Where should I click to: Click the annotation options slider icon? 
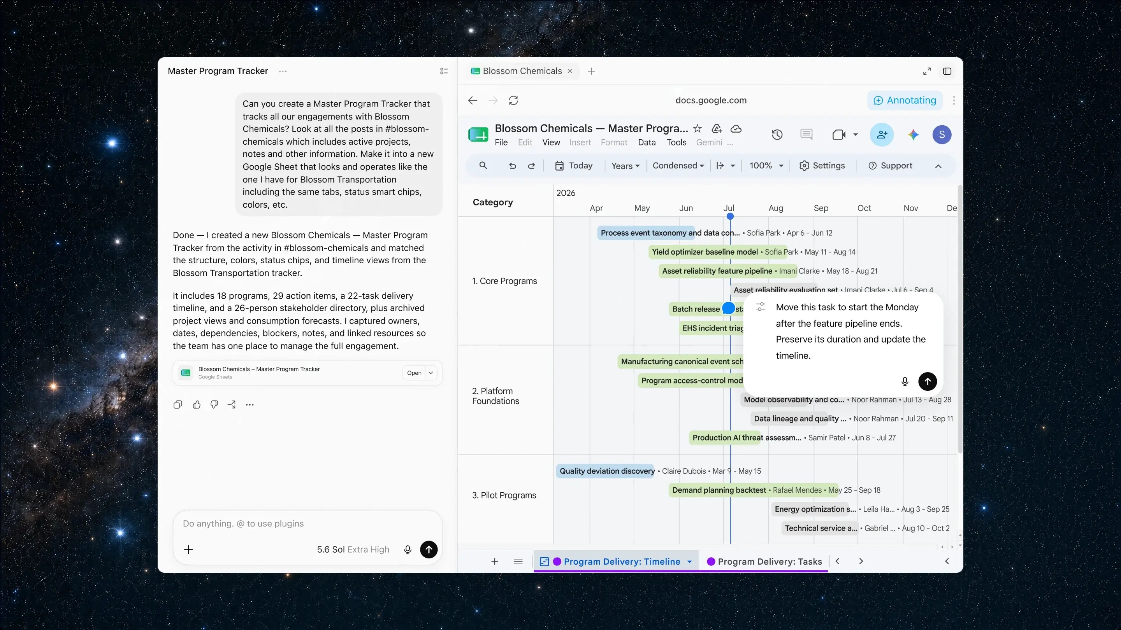[760, 306]
